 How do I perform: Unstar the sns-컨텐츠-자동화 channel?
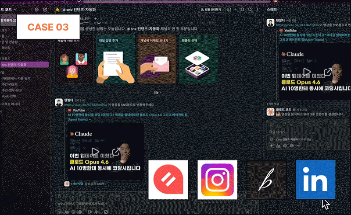57,10
